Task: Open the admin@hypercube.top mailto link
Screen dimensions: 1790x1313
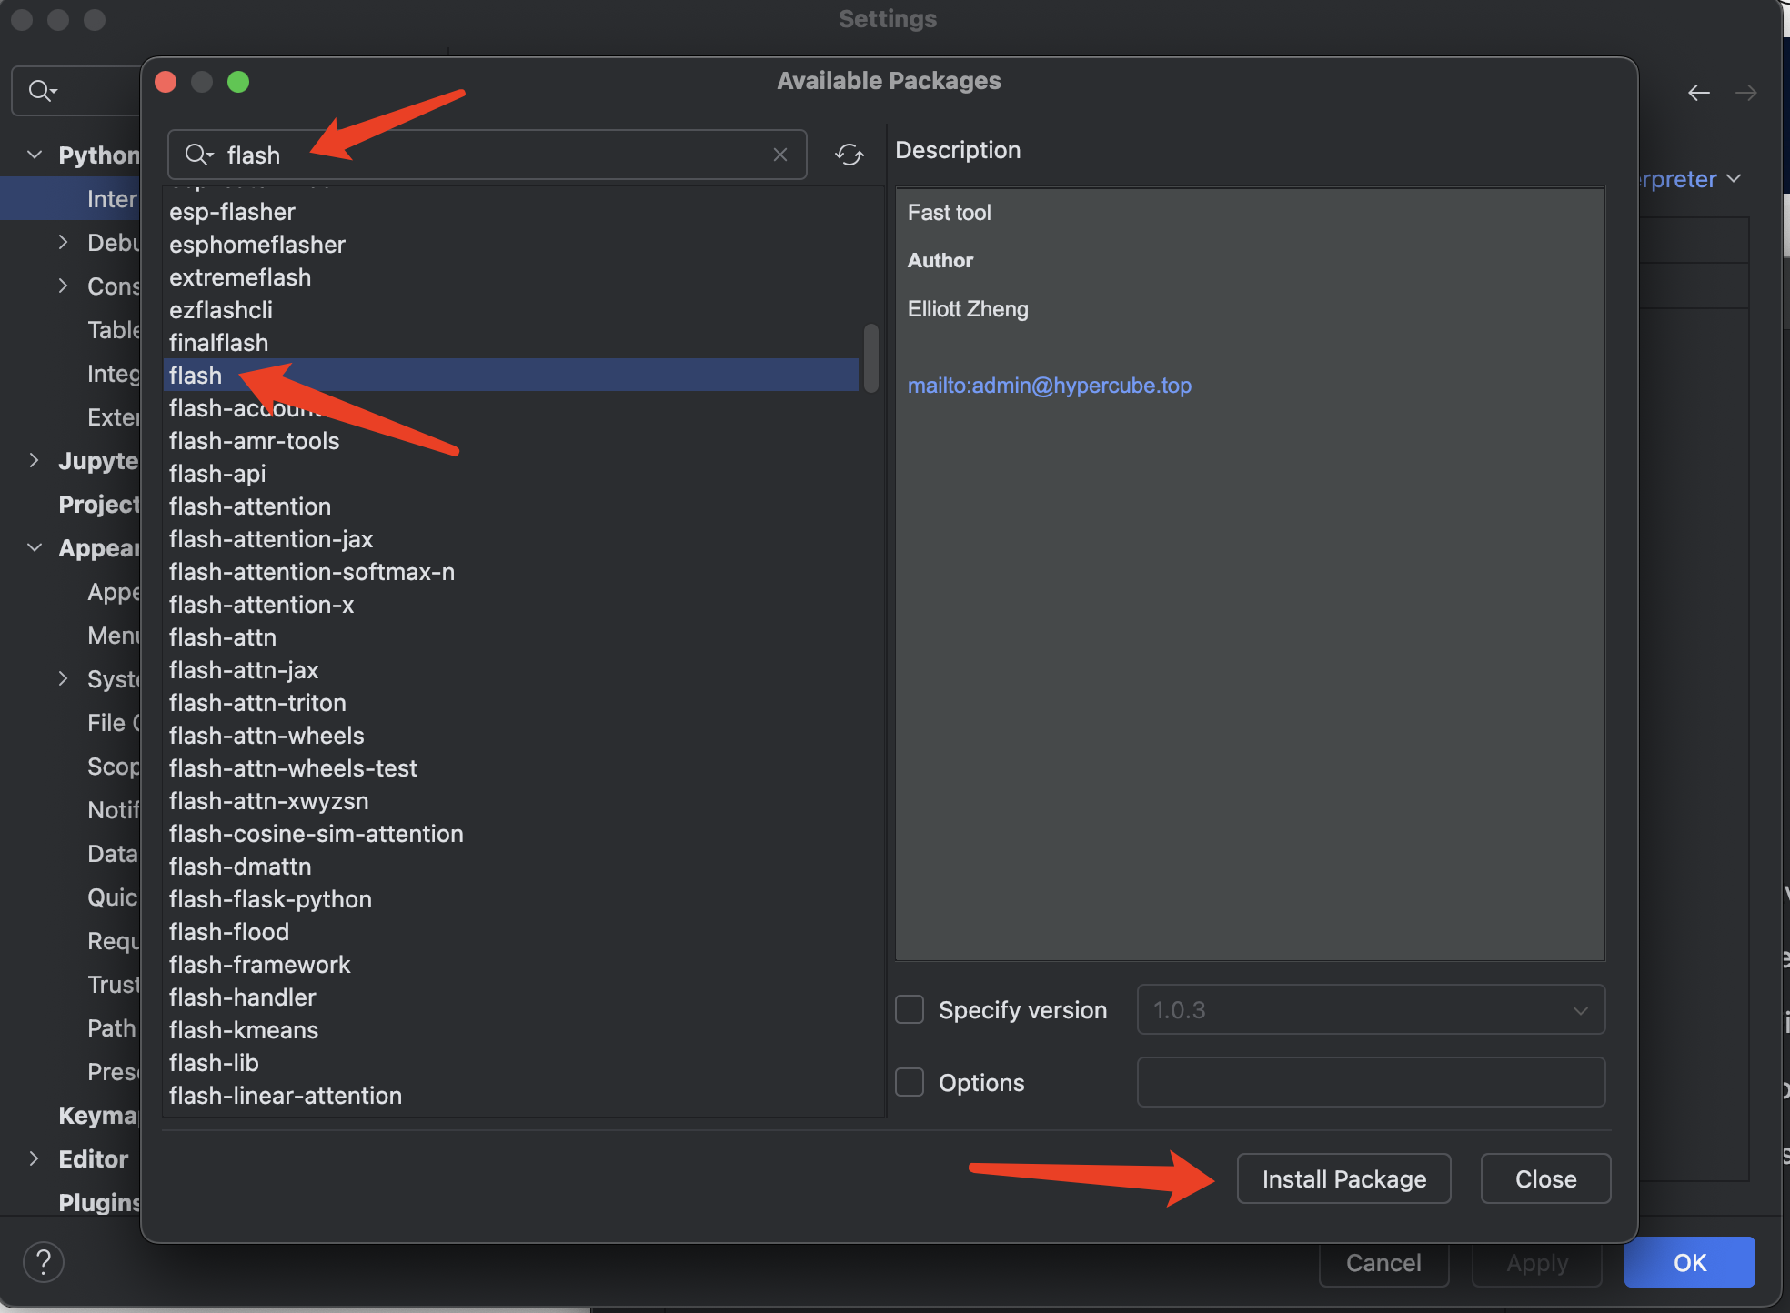Action: (1049, 385)
